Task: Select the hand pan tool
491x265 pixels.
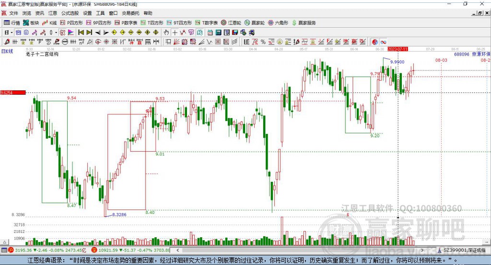Action: [x=166, y=33]
